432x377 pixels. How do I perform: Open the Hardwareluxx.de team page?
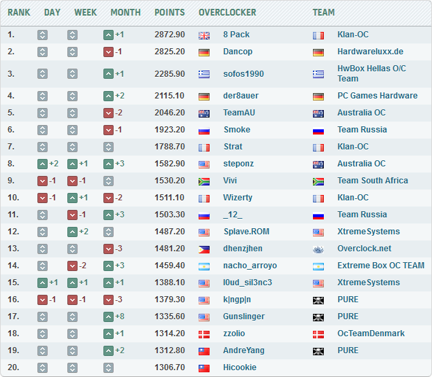(370, 52)
